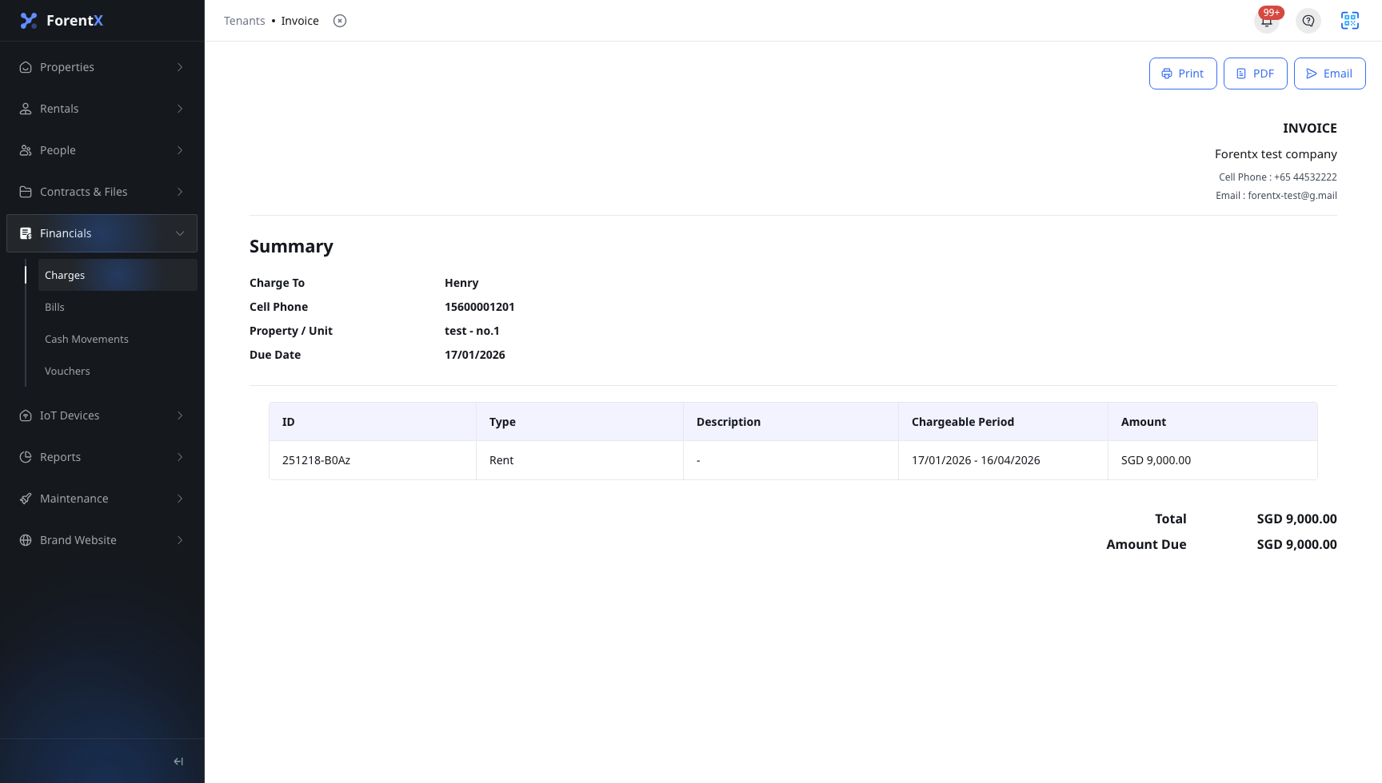Expand the Reports menu chevron
Viewport: 1382px width, 783px height.
click(180, 457)
